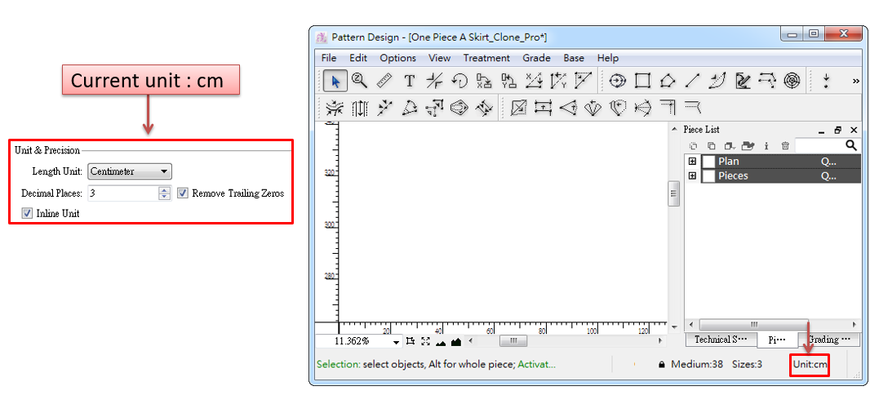Open the Treatment menu
The image size is (870, 413).
486,58
